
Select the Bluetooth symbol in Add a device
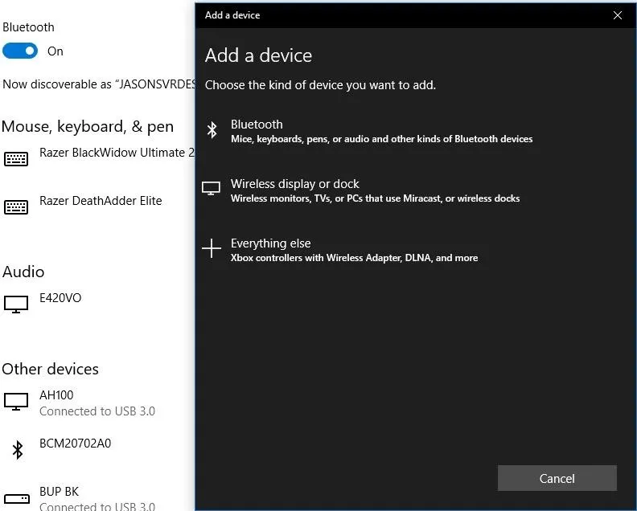pyautogui.click(x=212, y=130)
